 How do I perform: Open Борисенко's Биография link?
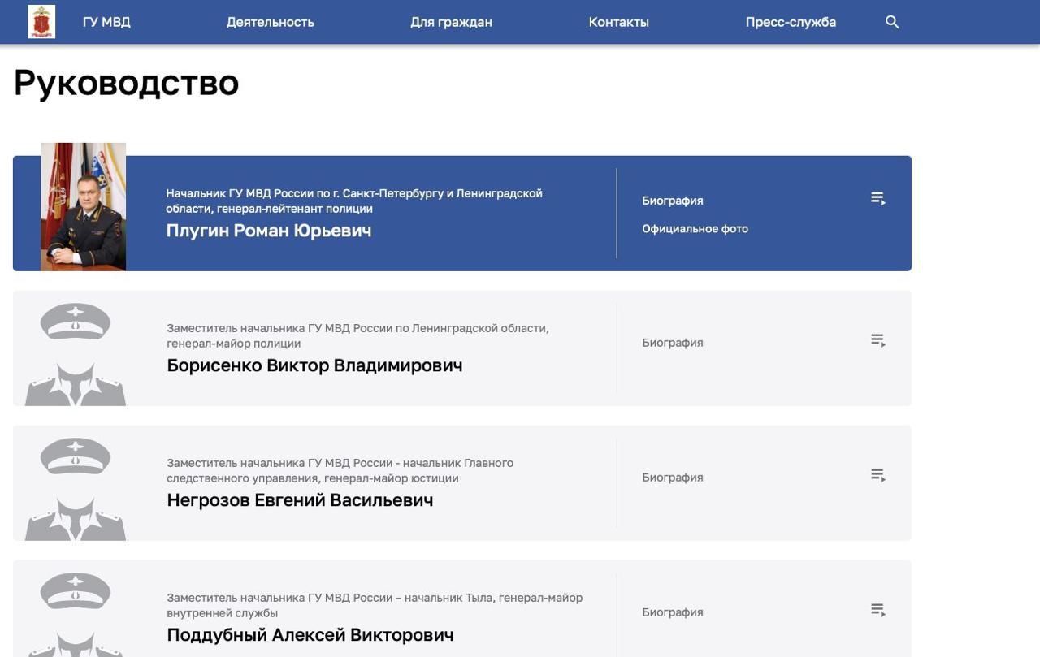coord(672,342)
